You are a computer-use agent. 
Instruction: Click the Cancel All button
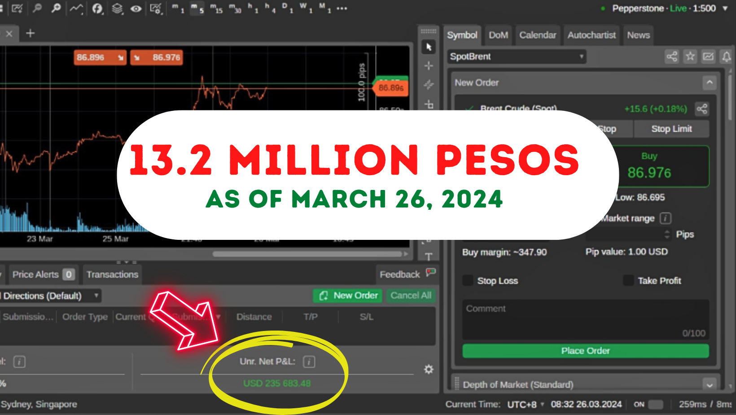pyautogui.click(x=411, y=296)
